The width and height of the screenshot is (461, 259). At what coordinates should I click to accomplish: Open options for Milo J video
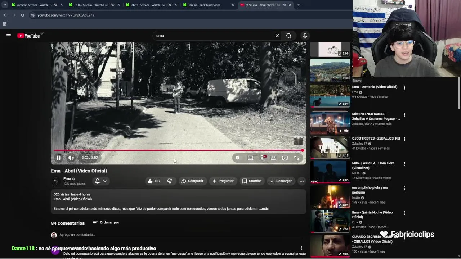(x=404, y=164)
